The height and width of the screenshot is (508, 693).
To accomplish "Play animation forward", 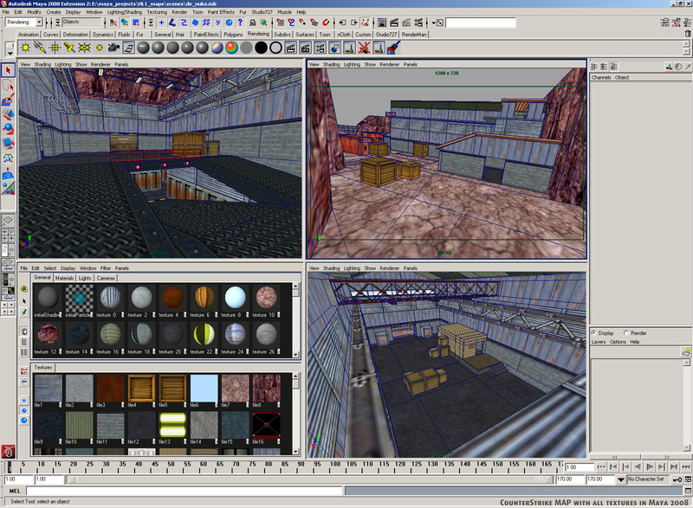I will click(x=650, y=466).
